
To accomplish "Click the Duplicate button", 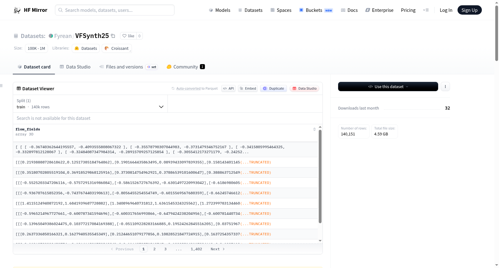I will [274, 89].
